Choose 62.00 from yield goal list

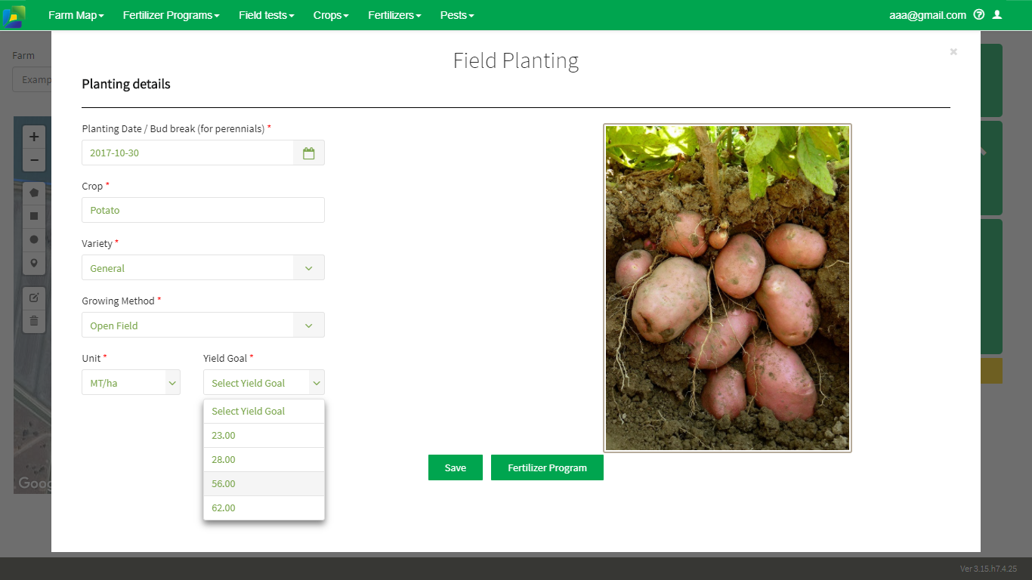264,508
